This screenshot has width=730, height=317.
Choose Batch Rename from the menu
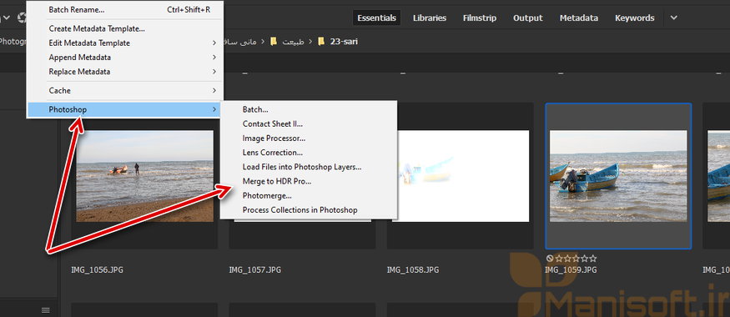click(125, 9)
